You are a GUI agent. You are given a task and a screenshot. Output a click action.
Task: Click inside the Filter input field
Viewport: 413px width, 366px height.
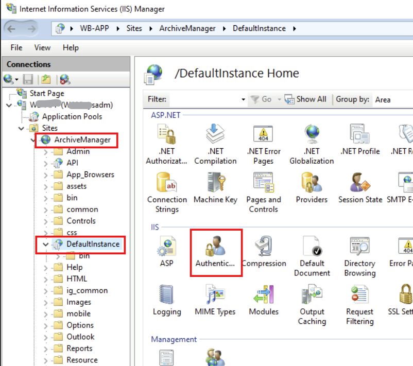point(204,99)
